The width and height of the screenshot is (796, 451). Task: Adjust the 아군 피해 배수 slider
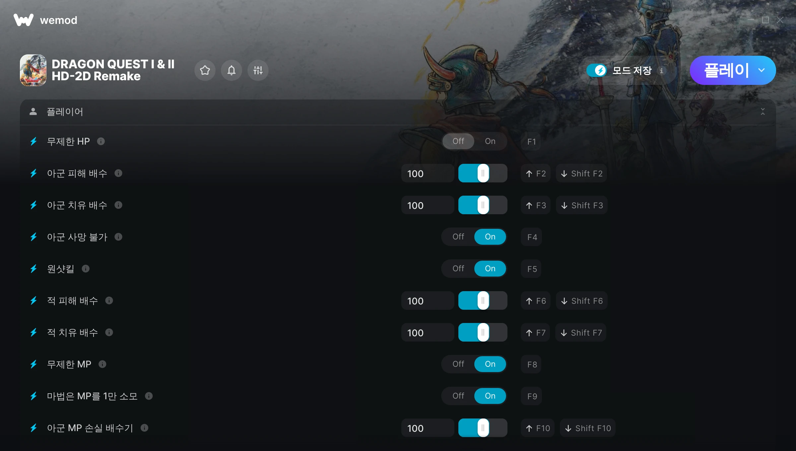[483, 173]
